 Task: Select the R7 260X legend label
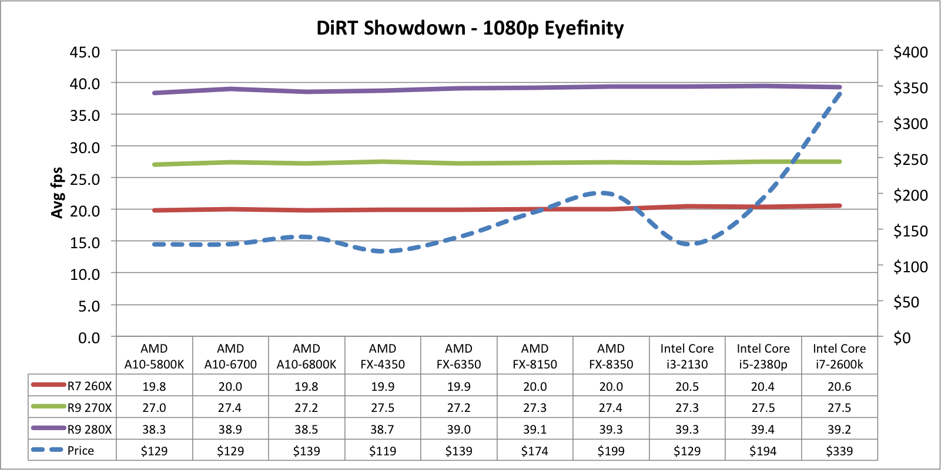click(x=89, y=386)
